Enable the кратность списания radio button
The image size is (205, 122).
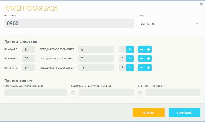point(140,93)
